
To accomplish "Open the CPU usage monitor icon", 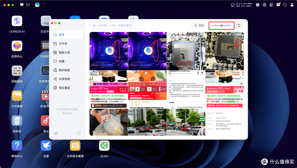I will point(233,5).
